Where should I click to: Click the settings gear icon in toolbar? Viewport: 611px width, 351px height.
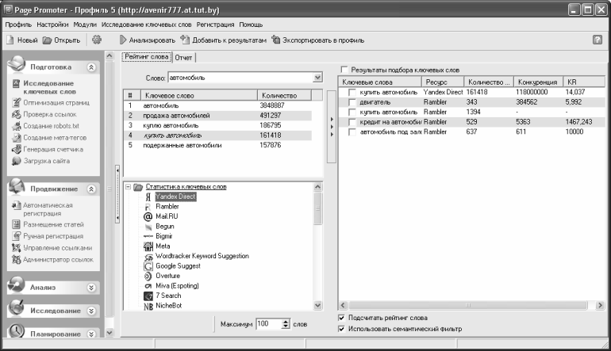(x=97, y=40)
